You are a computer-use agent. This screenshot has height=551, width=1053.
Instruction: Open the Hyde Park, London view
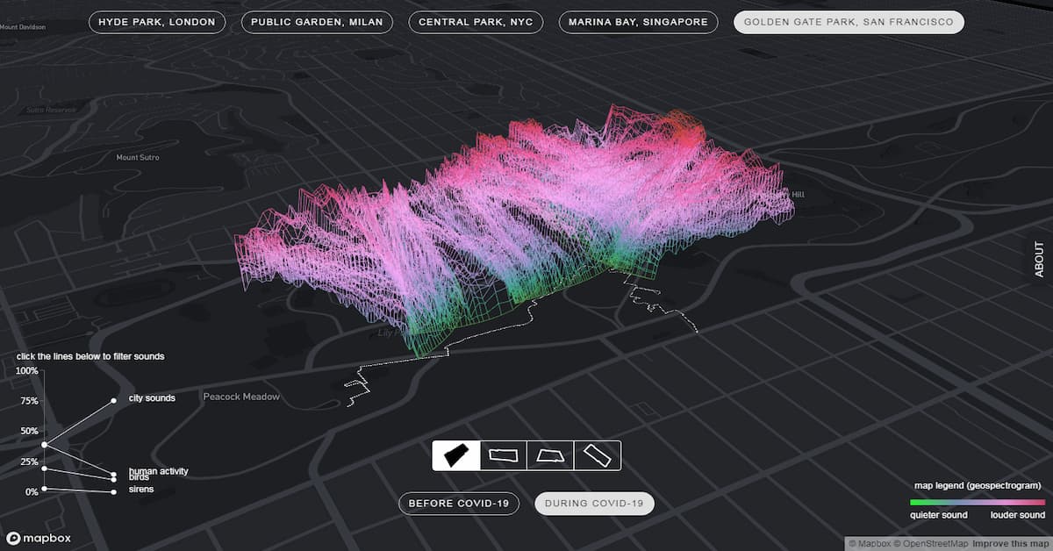pyautogui.click(x=157, y=22)
